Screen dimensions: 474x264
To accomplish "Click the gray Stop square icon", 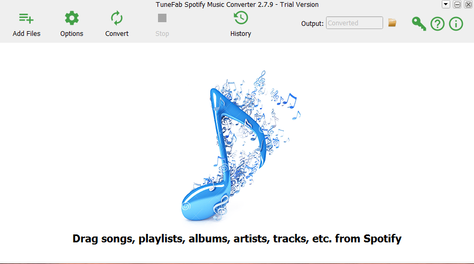I will (162, 18).
